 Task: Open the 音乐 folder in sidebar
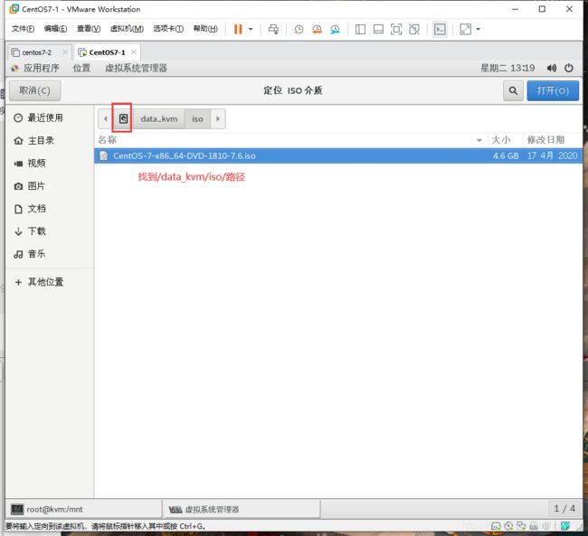point(49,254)
